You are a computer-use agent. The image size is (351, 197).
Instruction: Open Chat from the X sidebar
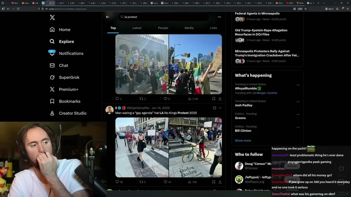(x=59, y=65)
